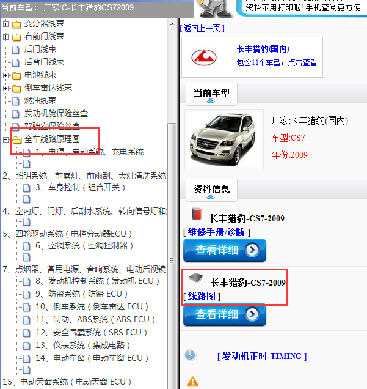Screen dimensions: 367x389
Task: Select the 全车线路原理图 folder label
Action: pos(52,139)
